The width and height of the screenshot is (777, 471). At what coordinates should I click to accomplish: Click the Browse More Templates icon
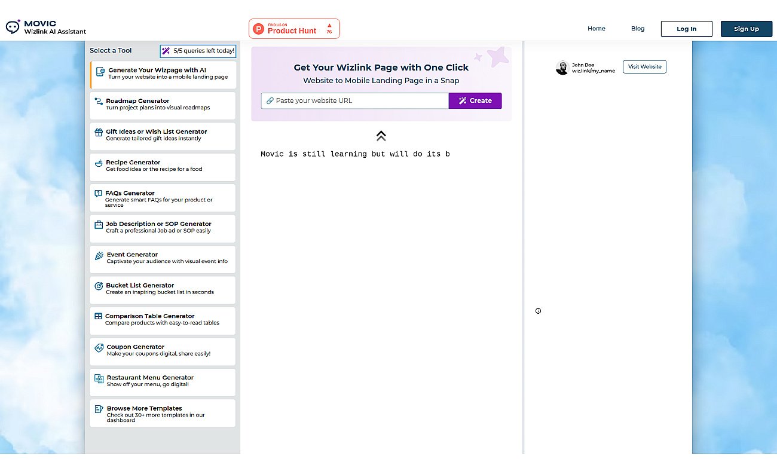99,409
